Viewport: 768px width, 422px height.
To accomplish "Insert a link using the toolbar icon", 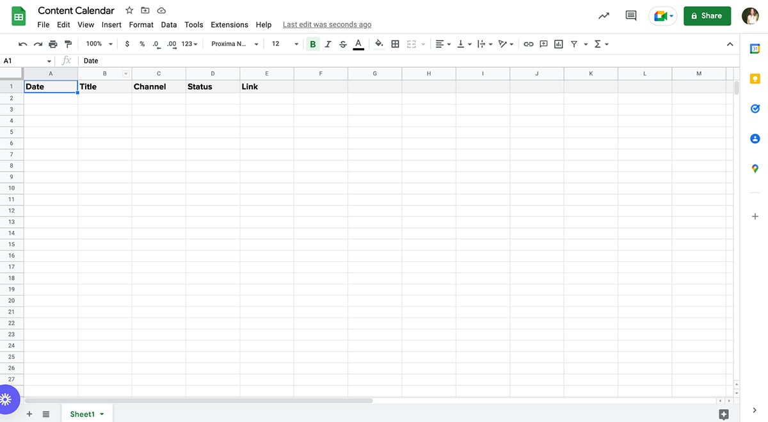I will click(528, 44).
